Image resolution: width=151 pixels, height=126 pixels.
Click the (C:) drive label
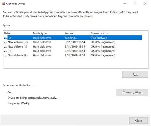point(10,38)
